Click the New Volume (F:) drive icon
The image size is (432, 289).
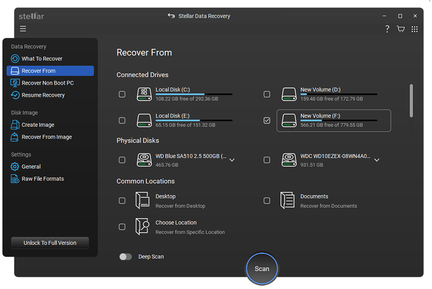click(x=289, y=120)
